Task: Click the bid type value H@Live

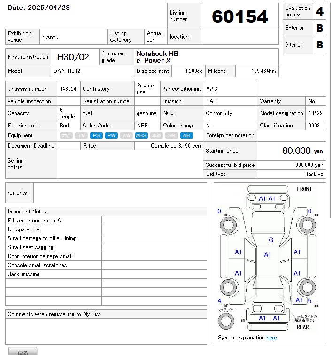Action: (314, 174)
